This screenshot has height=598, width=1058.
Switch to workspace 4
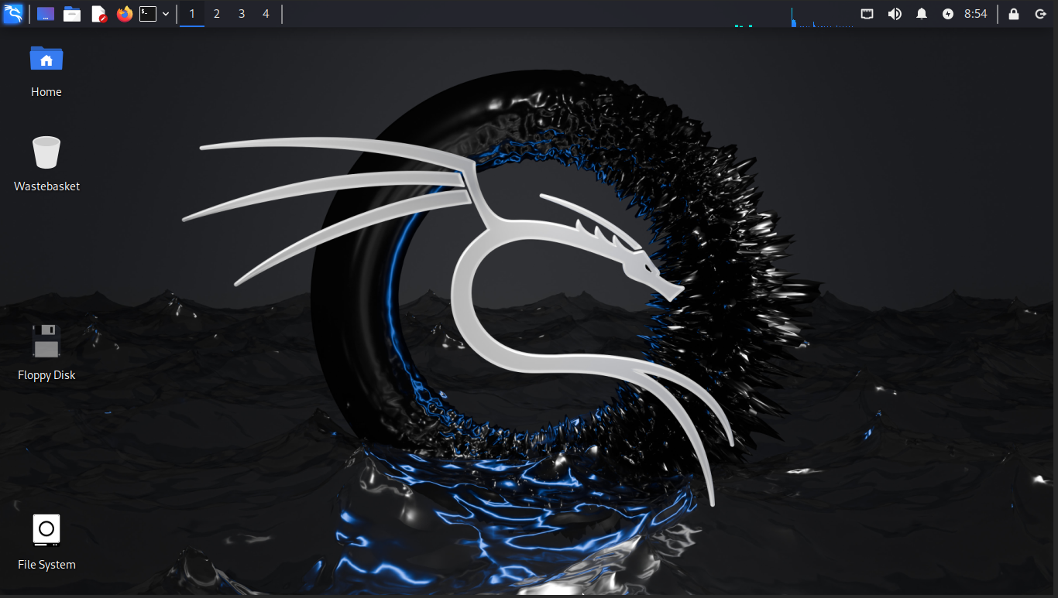[x=266, y=14]
